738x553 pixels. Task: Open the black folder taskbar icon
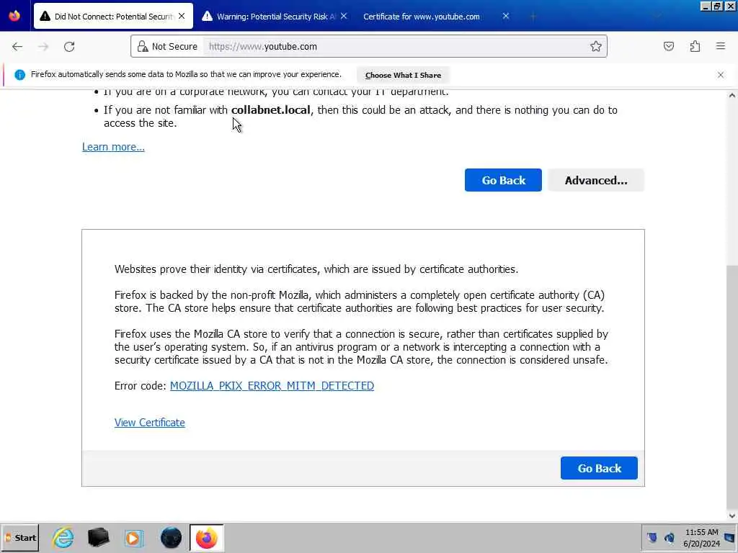(98, 538)
